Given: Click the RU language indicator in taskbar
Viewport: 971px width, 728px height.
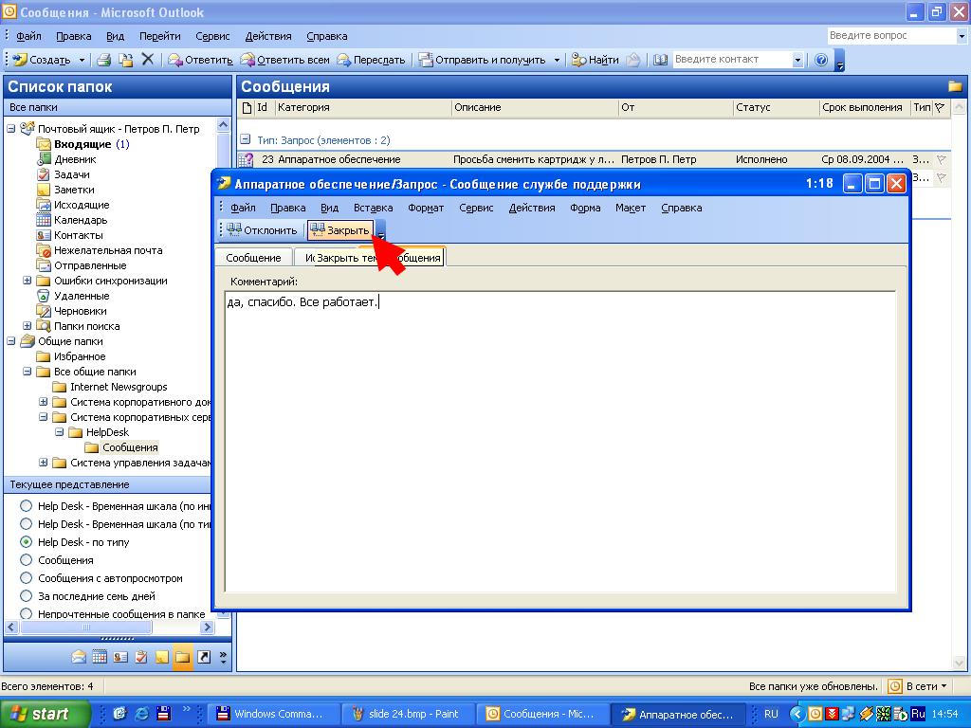Looking at the screenshot, I should [x=771, y=714].
